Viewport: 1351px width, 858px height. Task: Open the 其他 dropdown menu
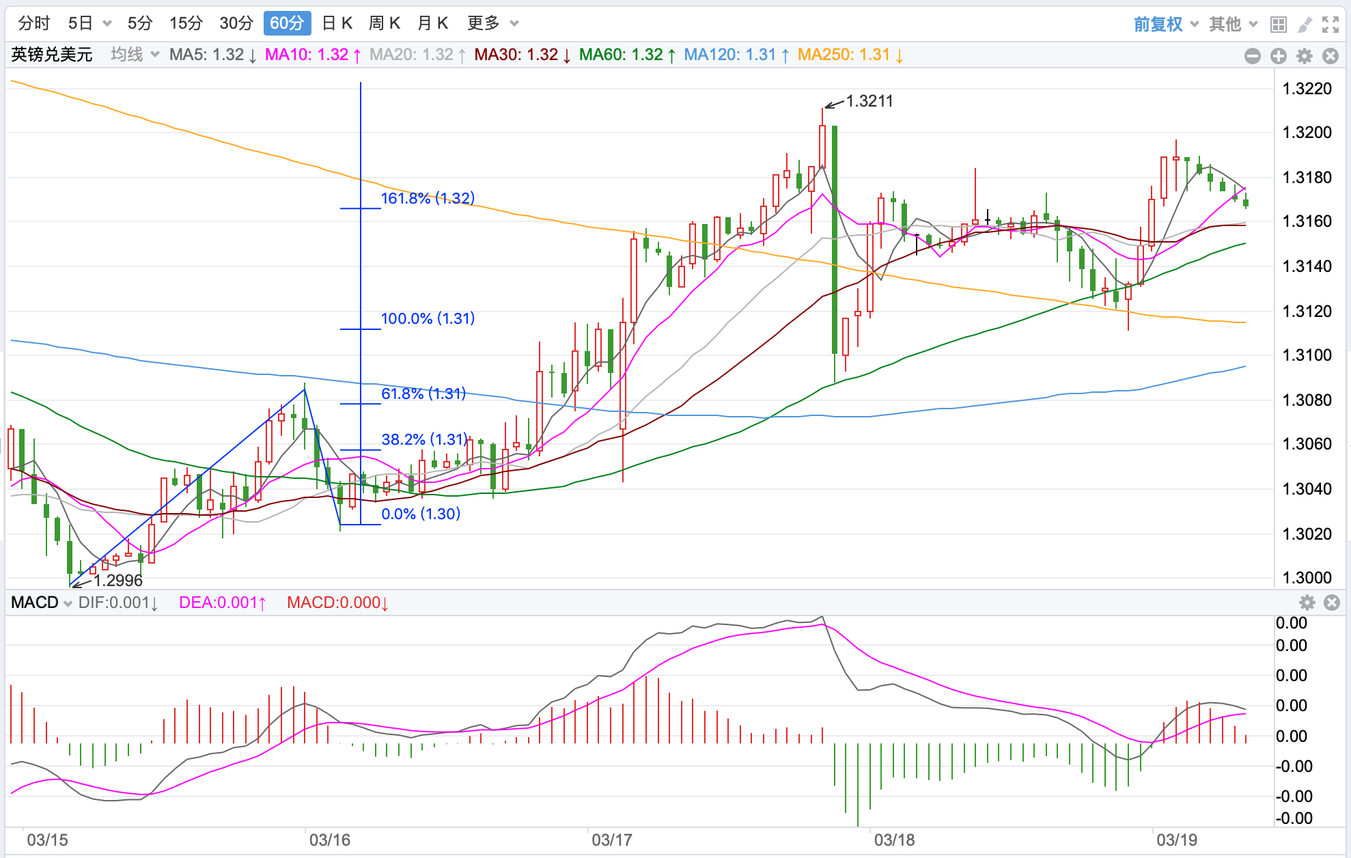point(1233,25)
